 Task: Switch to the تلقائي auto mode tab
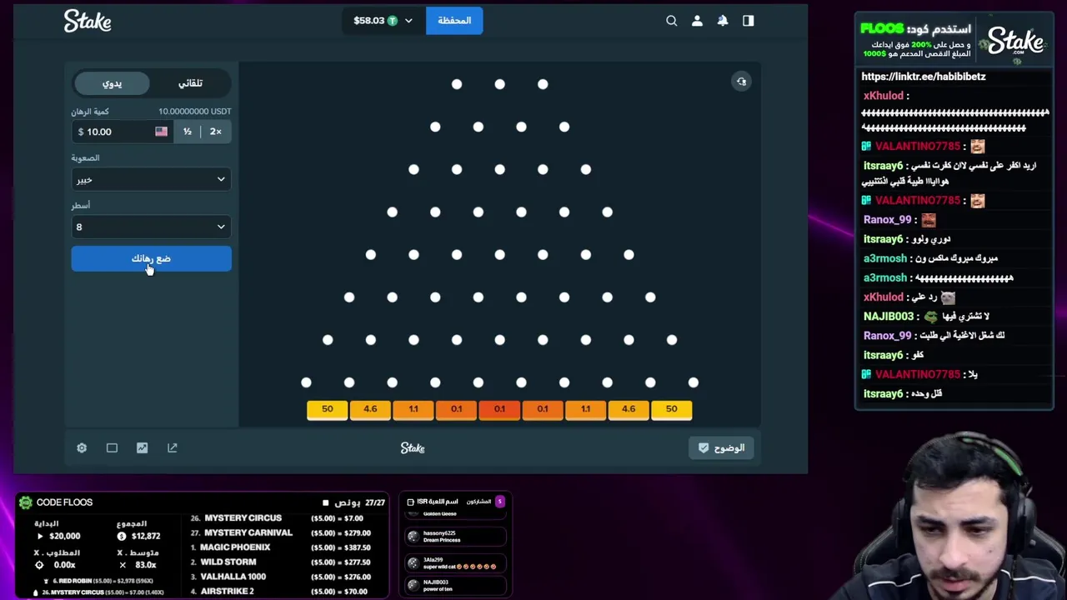(x=191, y=83)
